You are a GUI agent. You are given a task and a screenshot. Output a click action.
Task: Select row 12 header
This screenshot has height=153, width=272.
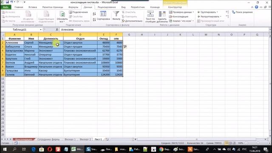(3, 82)
